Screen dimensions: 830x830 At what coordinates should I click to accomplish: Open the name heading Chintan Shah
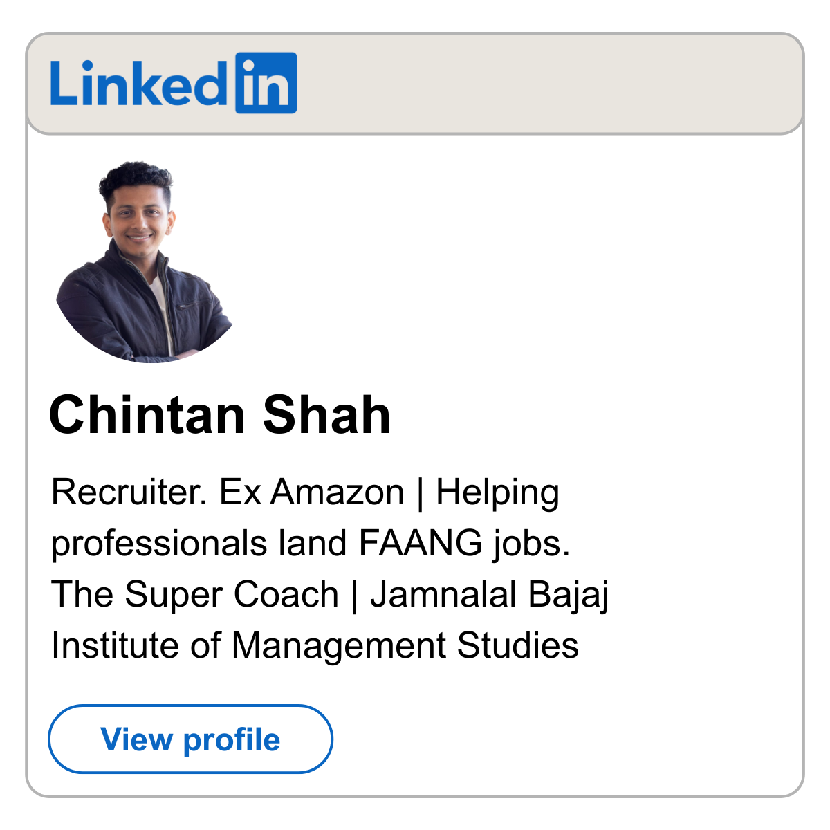pos(220,415)
